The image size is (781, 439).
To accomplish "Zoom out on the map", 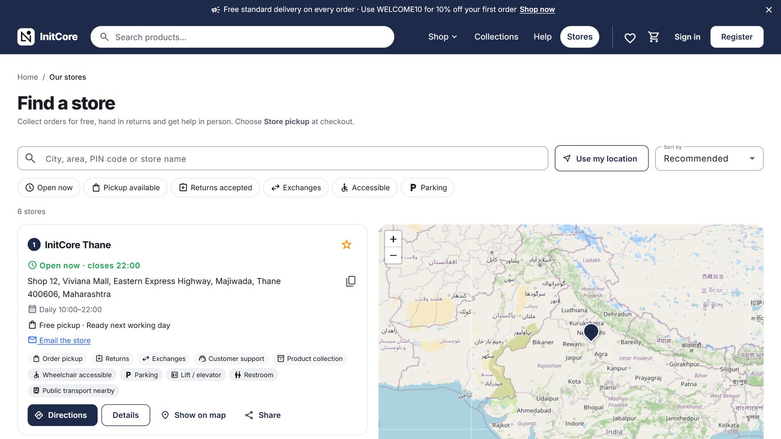I will 393,256.
